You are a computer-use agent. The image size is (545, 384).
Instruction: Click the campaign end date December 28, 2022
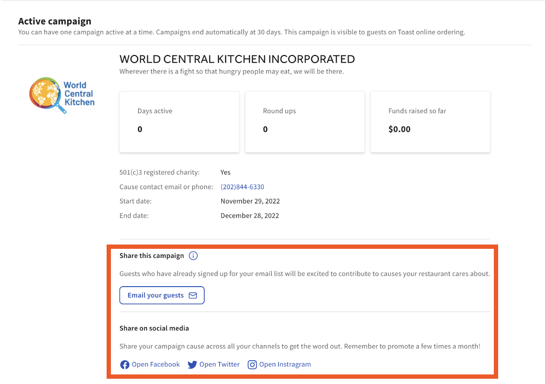tap(251, 215)
